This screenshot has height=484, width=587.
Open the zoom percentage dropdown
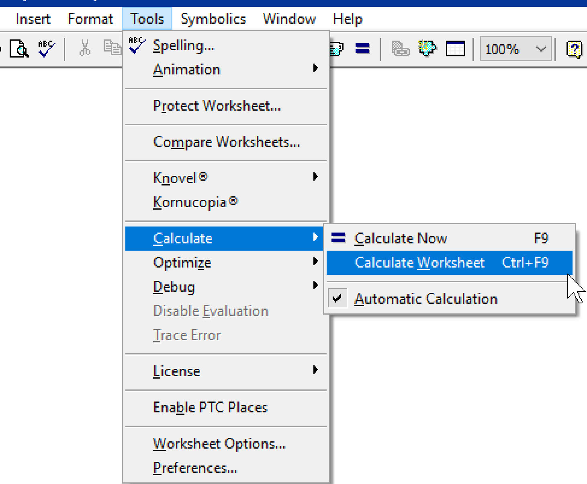click(x=540, y=49)
